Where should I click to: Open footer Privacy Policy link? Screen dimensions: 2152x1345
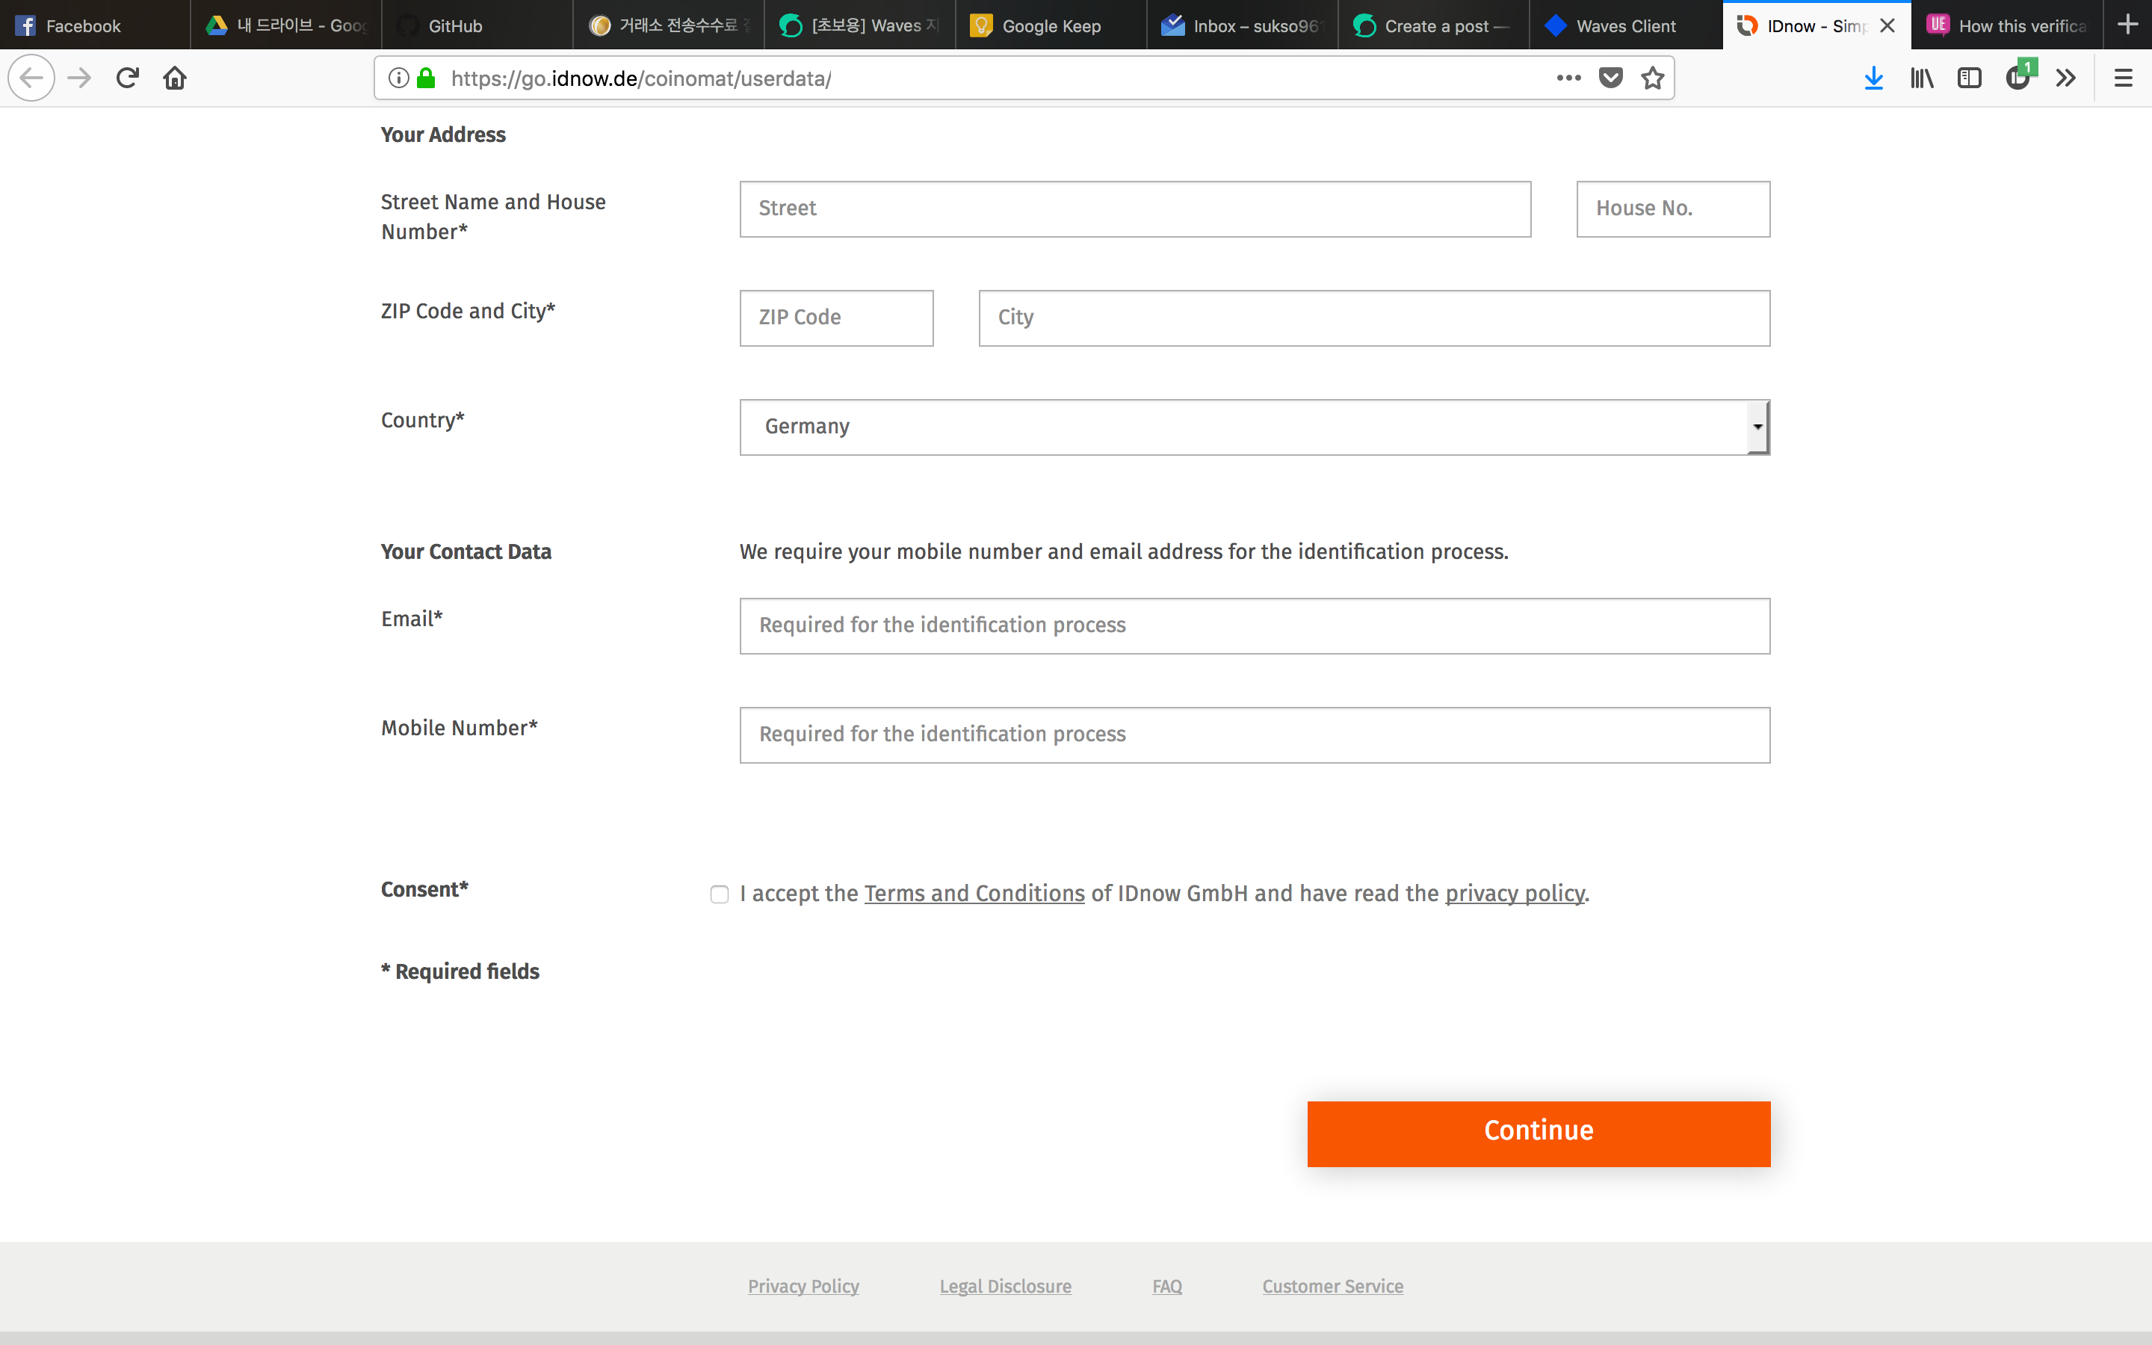803,1286
